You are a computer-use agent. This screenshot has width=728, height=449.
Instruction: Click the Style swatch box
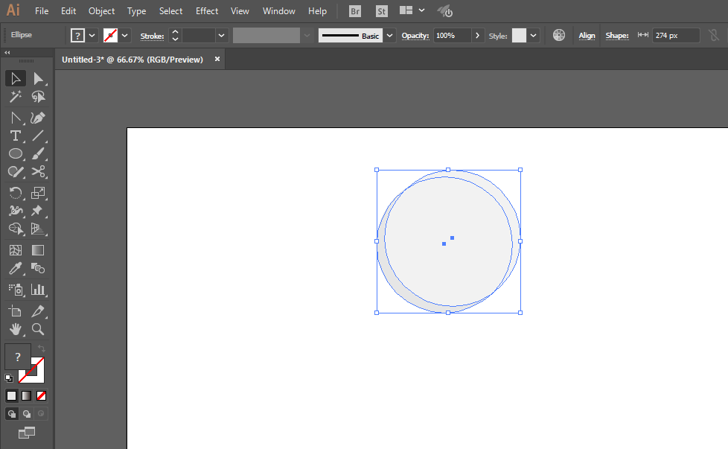[519, 36]
